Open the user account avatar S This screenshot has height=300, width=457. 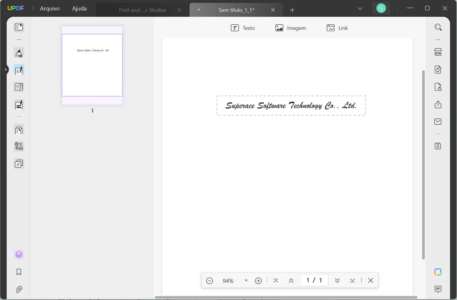(381, 8)
